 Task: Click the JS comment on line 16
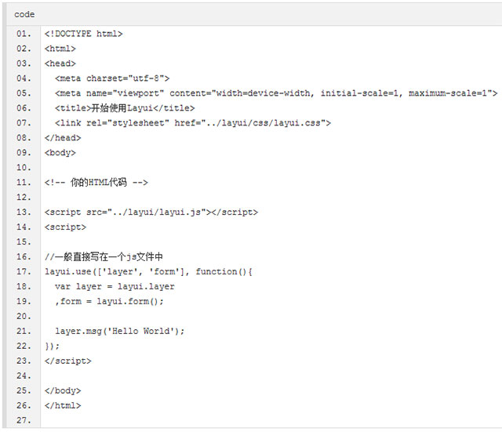point(104,257)
